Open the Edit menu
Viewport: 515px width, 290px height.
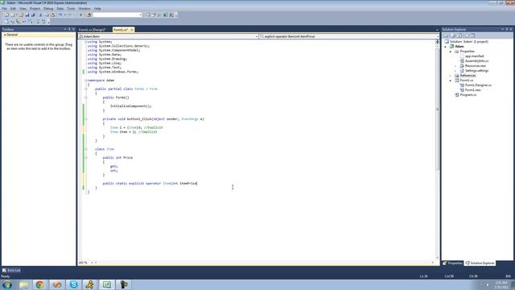(13, 9)
